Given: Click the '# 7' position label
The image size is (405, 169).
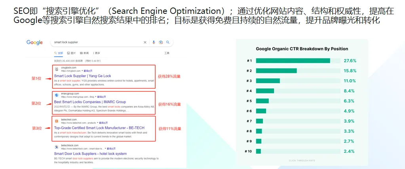Looking at the screenshot, I should [249, 121].
